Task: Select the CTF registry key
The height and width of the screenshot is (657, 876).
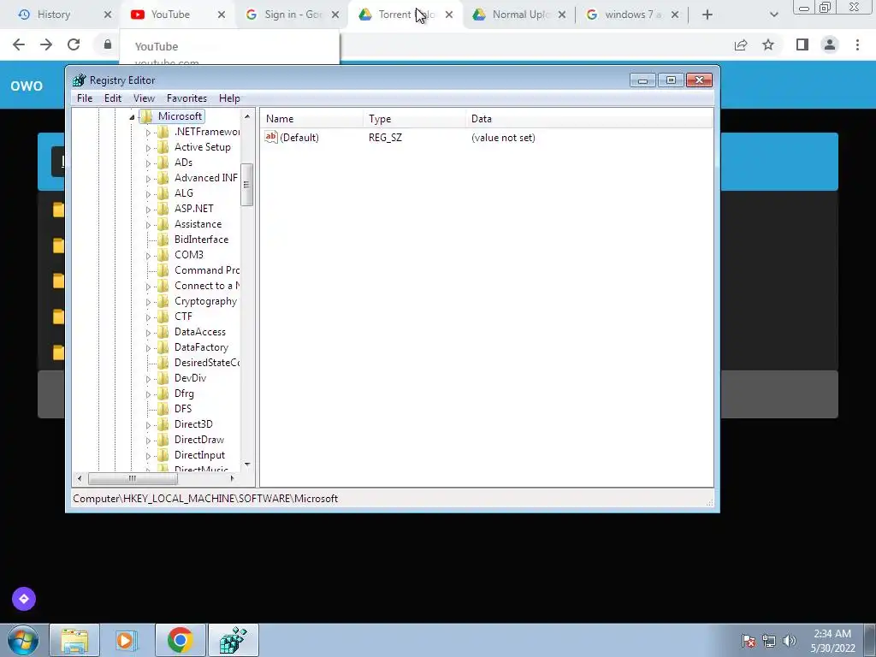Action: 183,317
